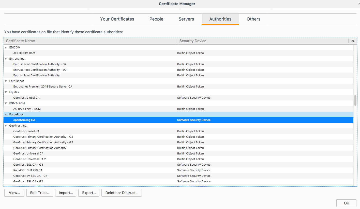The image size is (360, 209).
Task: Collapse the Entrust.net group
Action: [6, 81]
